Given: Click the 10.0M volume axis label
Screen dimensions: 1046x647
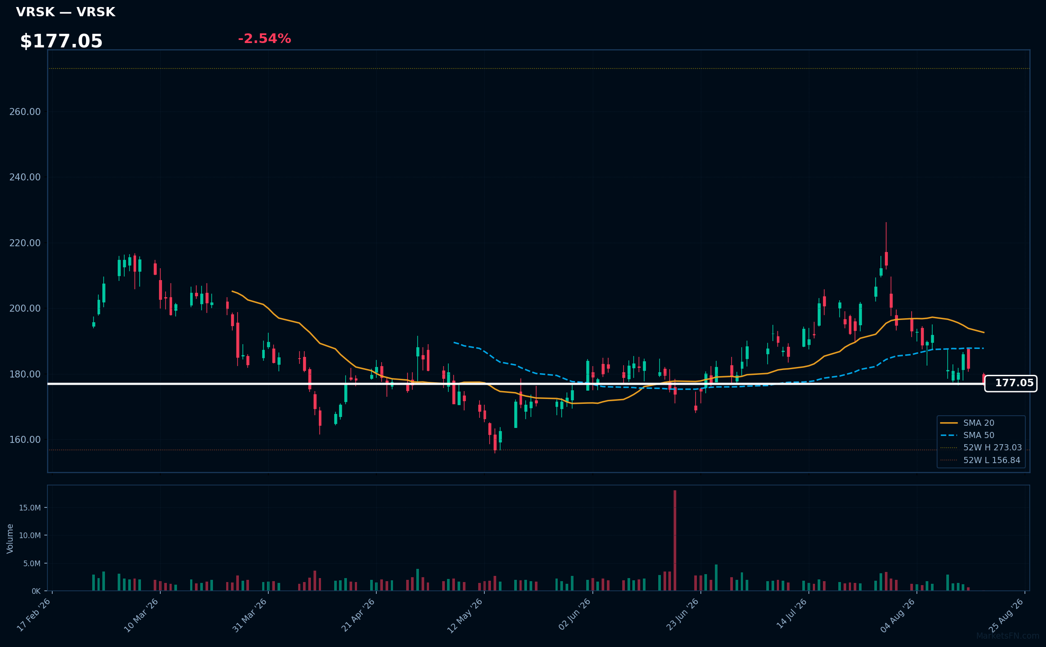Looking at the screenshot, I should coord(30,535).
